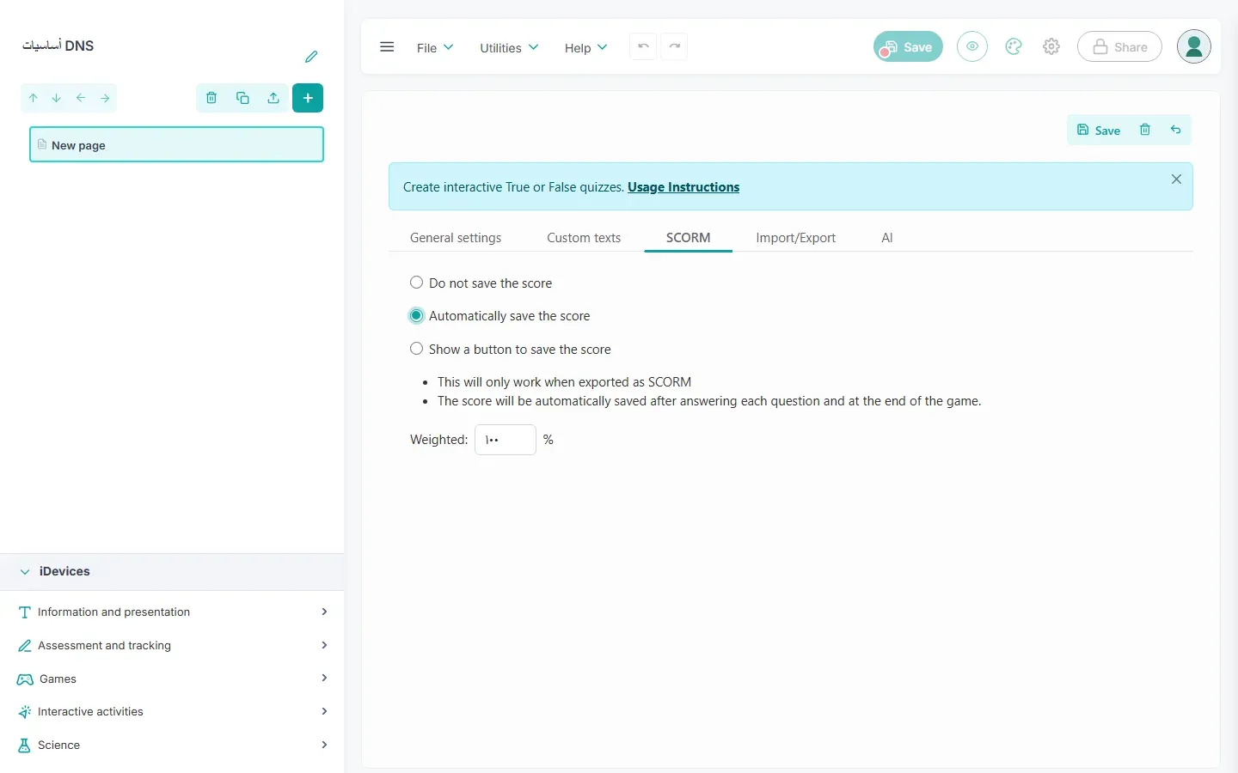Switch to Import/Export tab
Image resolution: width=1238 pixels, height=773 pixels.
(x=796, y=238)
